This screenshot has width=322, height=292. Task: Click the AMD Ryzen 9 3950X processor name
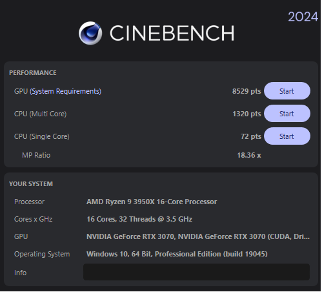[x=152, y=202]
